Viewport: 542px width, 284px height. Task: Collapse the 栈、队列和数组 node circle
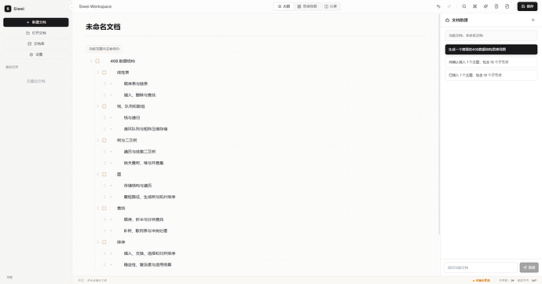point(104,106)
